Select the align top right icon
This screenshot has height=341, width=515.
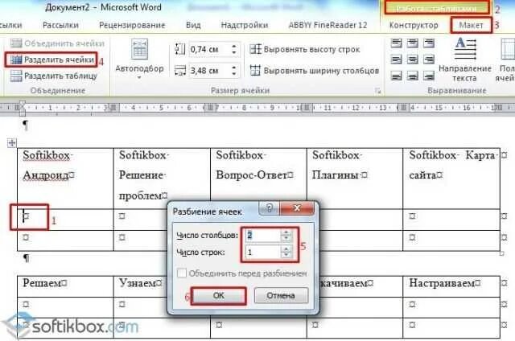(429, 43)
